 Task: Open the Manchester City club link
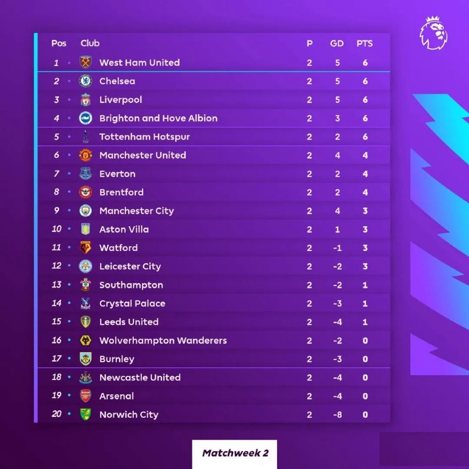[x=136, y=211]
